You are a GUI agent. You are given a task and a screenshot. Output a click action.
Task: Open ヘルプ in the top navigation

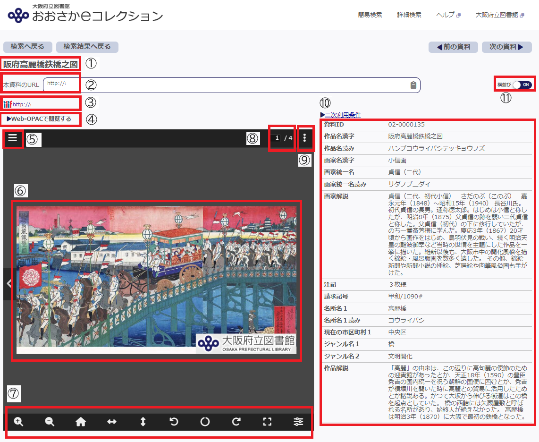(x=448, y=15)
